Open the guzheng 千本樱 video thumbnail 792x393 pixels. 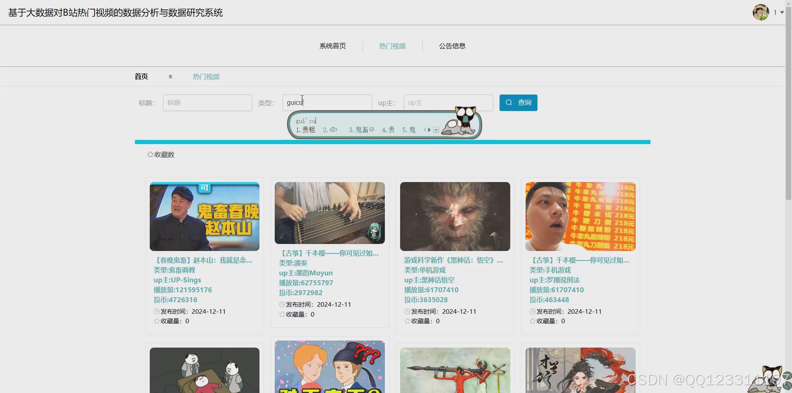(330, 213)
